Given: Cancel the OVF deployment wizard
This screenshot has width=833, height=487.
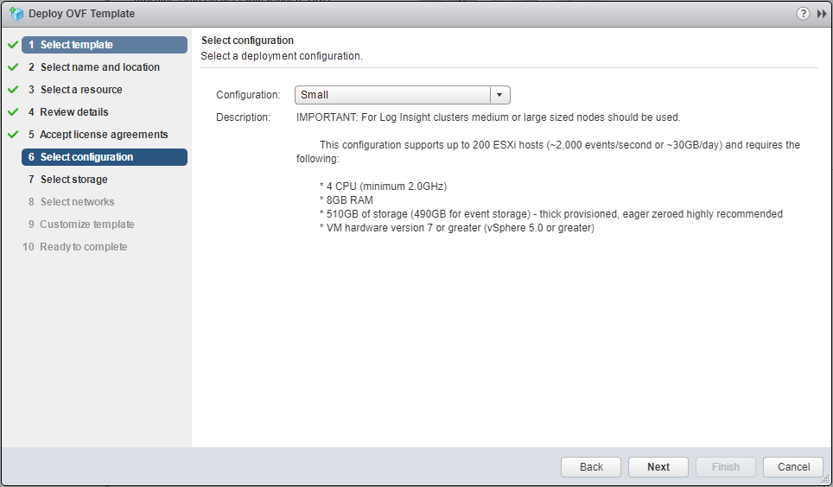Looking at the screenshot, I should [793, 467].
